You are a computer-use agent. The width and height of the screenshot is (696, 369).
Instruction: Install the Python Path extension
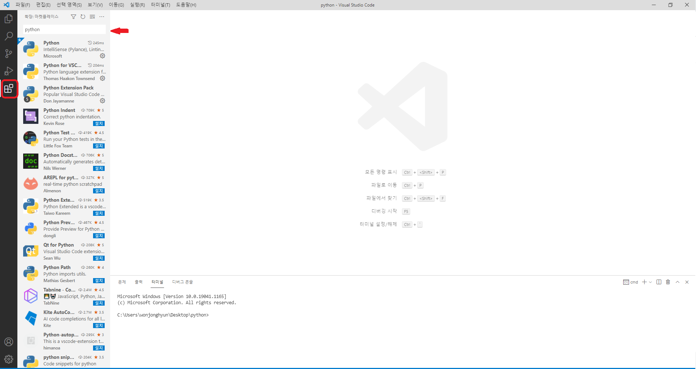tap(99, 281)
